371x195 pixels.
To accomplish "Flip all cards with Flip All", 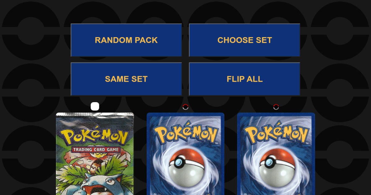I will click(x=245, y=79).
